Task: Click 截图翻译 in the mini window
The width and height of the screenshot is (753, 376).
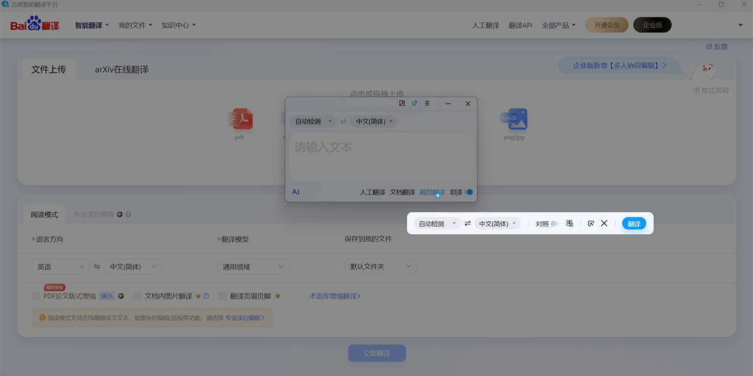Action: [x=432, y=192]
